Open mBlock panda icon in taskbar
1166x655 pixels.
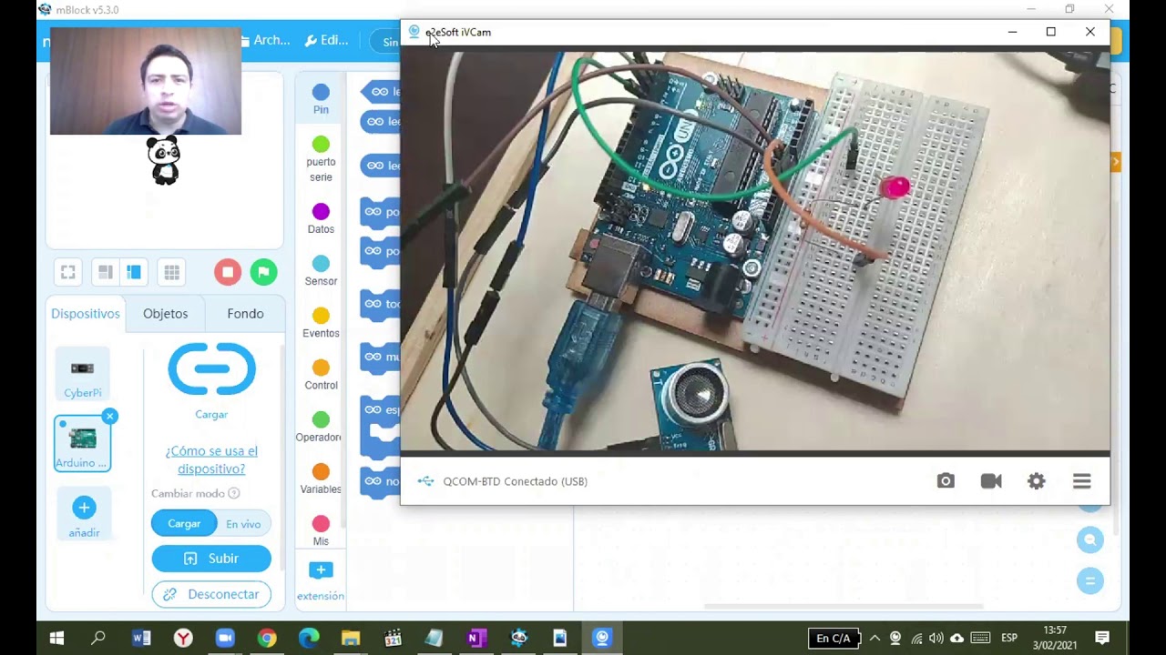tap(518, 638)
